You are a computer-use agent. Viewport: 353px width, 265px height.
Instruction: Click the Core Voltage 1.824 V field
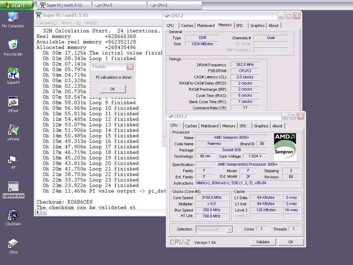pos(255,156)
